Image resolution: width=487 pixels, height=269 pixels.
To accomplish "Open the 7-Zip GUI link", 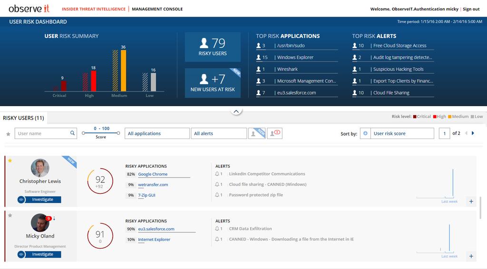I will 146,195.
